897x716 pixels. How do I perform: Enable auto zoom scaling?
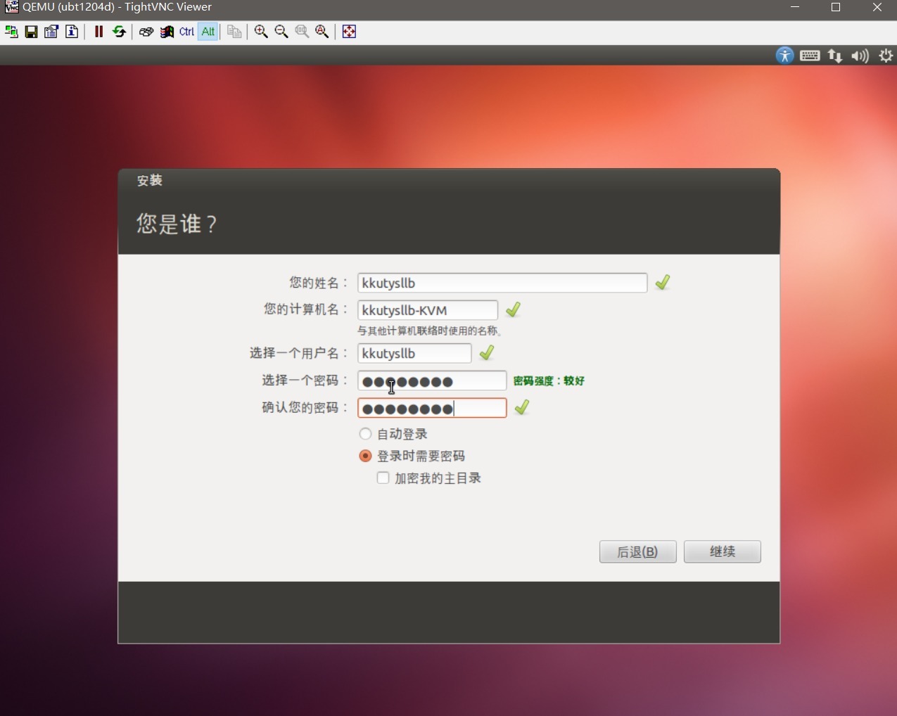322,32
